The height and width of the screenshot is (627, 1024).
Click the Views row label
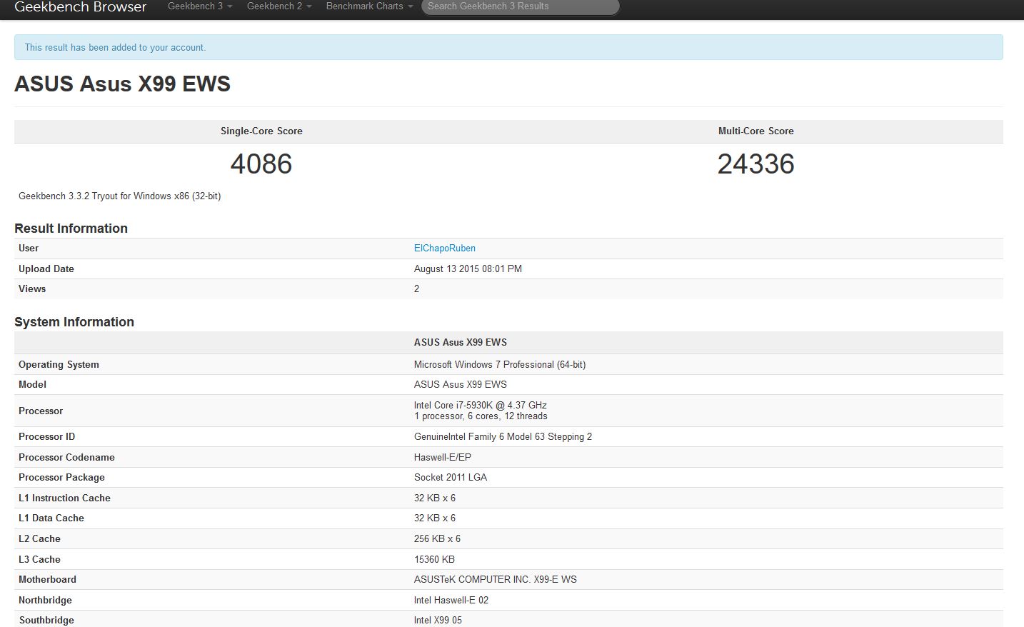(x=32, y=289)
